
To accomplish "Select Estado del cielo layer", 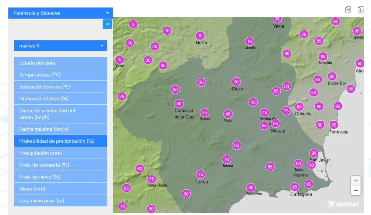I will [60, 63].
